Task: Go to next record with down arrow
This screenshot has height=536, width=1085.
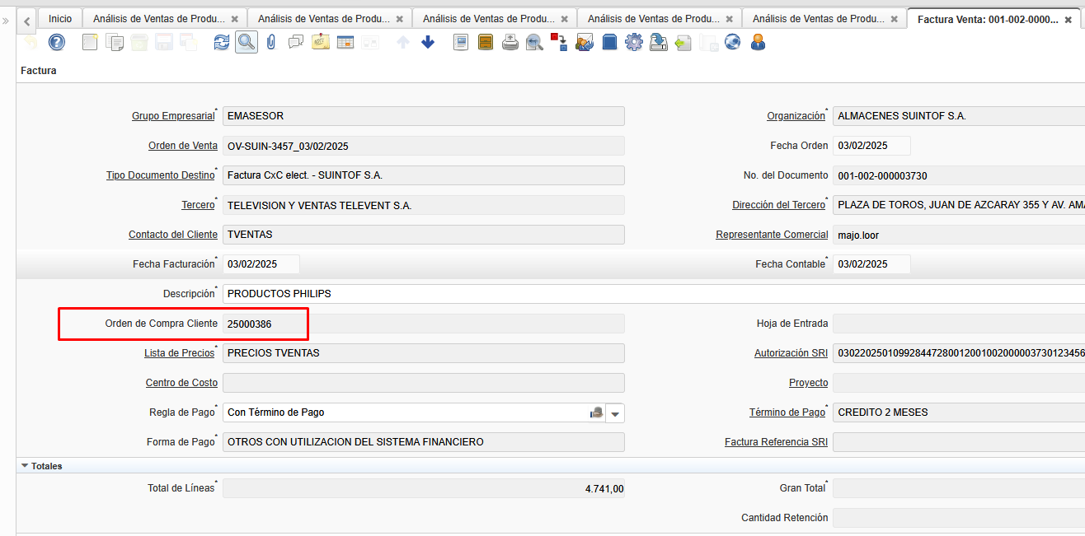Action: point(428,42)
